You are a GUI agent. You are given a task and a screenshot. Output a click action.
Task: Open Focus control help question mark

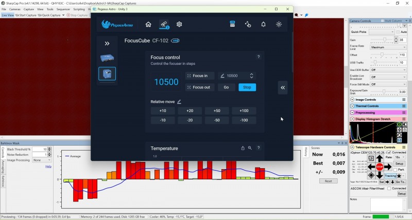click(x=259, y=57)
